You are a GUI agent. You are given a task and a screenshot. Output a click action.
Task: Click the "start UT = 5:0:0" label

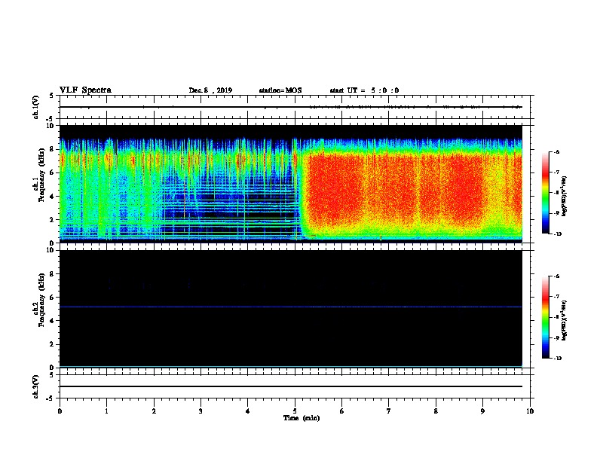click(364, 90)
